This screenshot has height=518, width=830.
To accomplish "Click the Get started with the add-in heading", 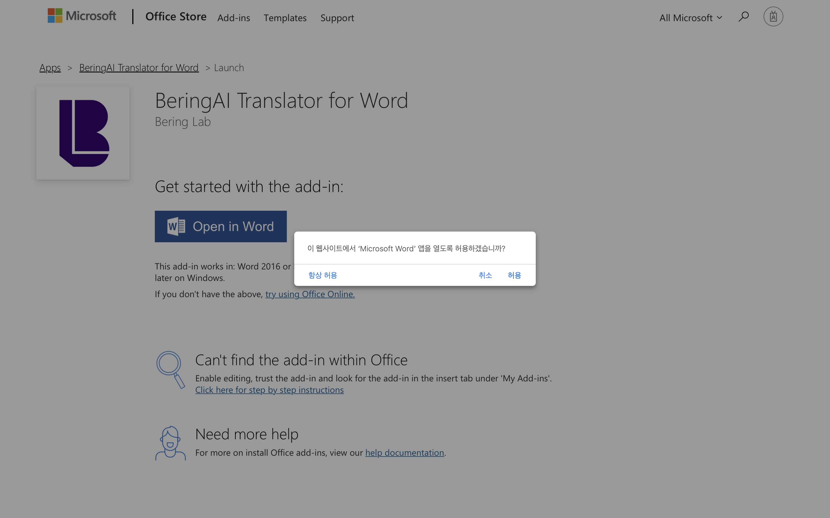I will tap(249, 186).
